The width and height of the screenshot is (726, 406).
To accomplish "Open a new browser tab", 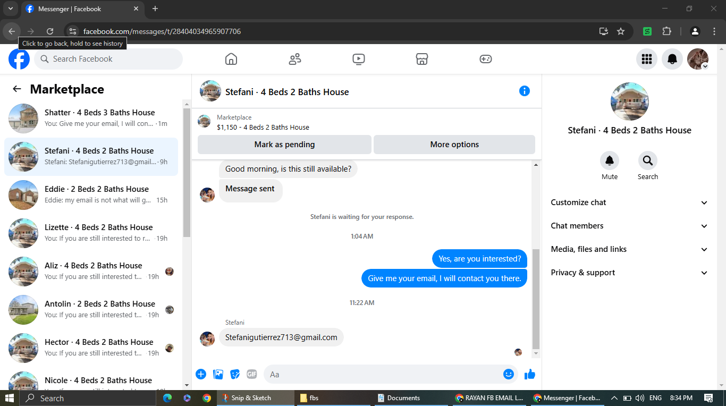I will pos(155,9).
